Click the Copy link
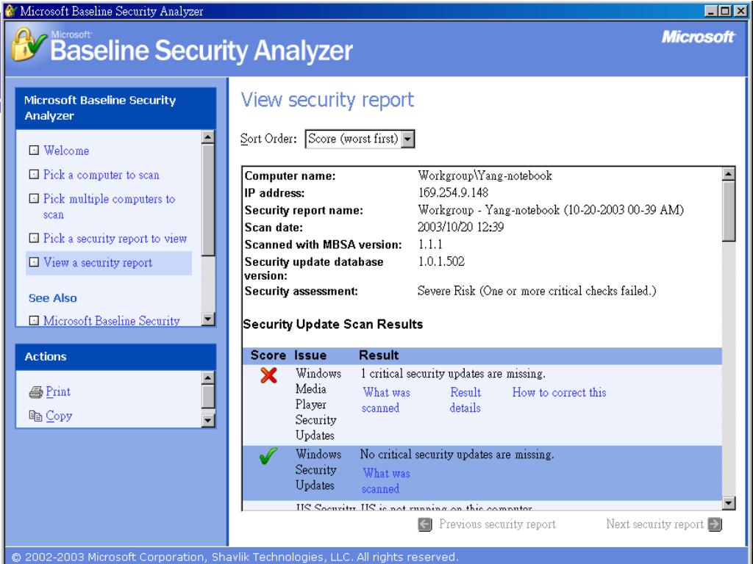Image resolution: width=753 pixels, height=564 pixels. click(x=59, y=416)
